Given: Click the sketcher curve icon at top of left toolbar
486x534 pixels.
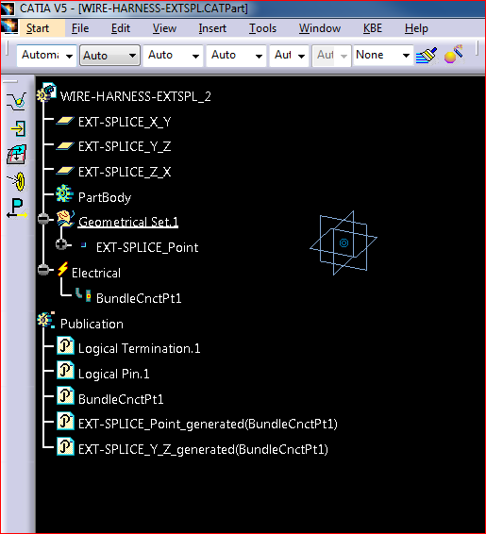Looking at the screenshot, I should [x=16, y=102].
